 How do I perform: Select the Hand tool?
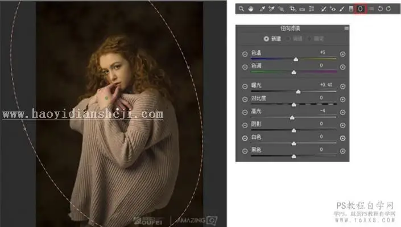point(251,9)
